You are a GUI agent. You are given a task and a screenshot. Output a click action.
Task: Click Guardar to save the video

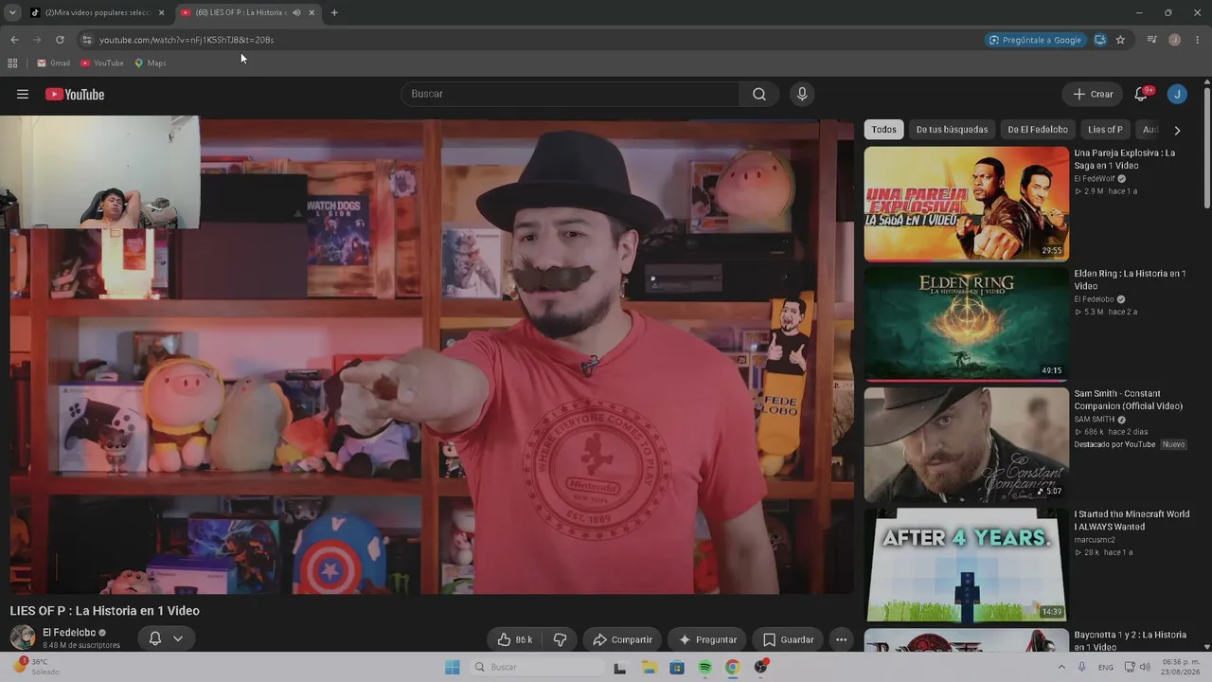click(789, 639)
